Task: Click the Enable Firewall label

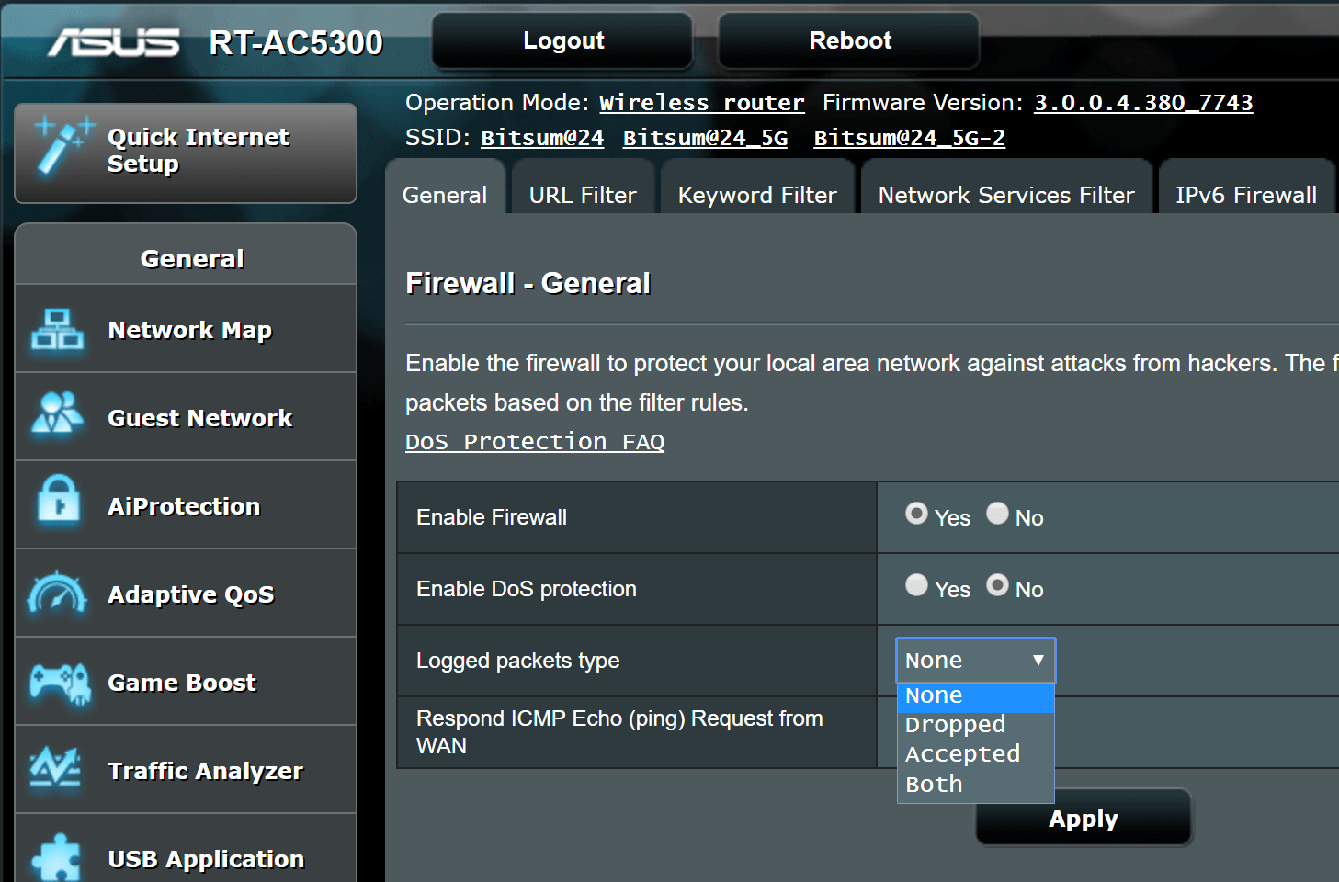Action: coord(492,517)
